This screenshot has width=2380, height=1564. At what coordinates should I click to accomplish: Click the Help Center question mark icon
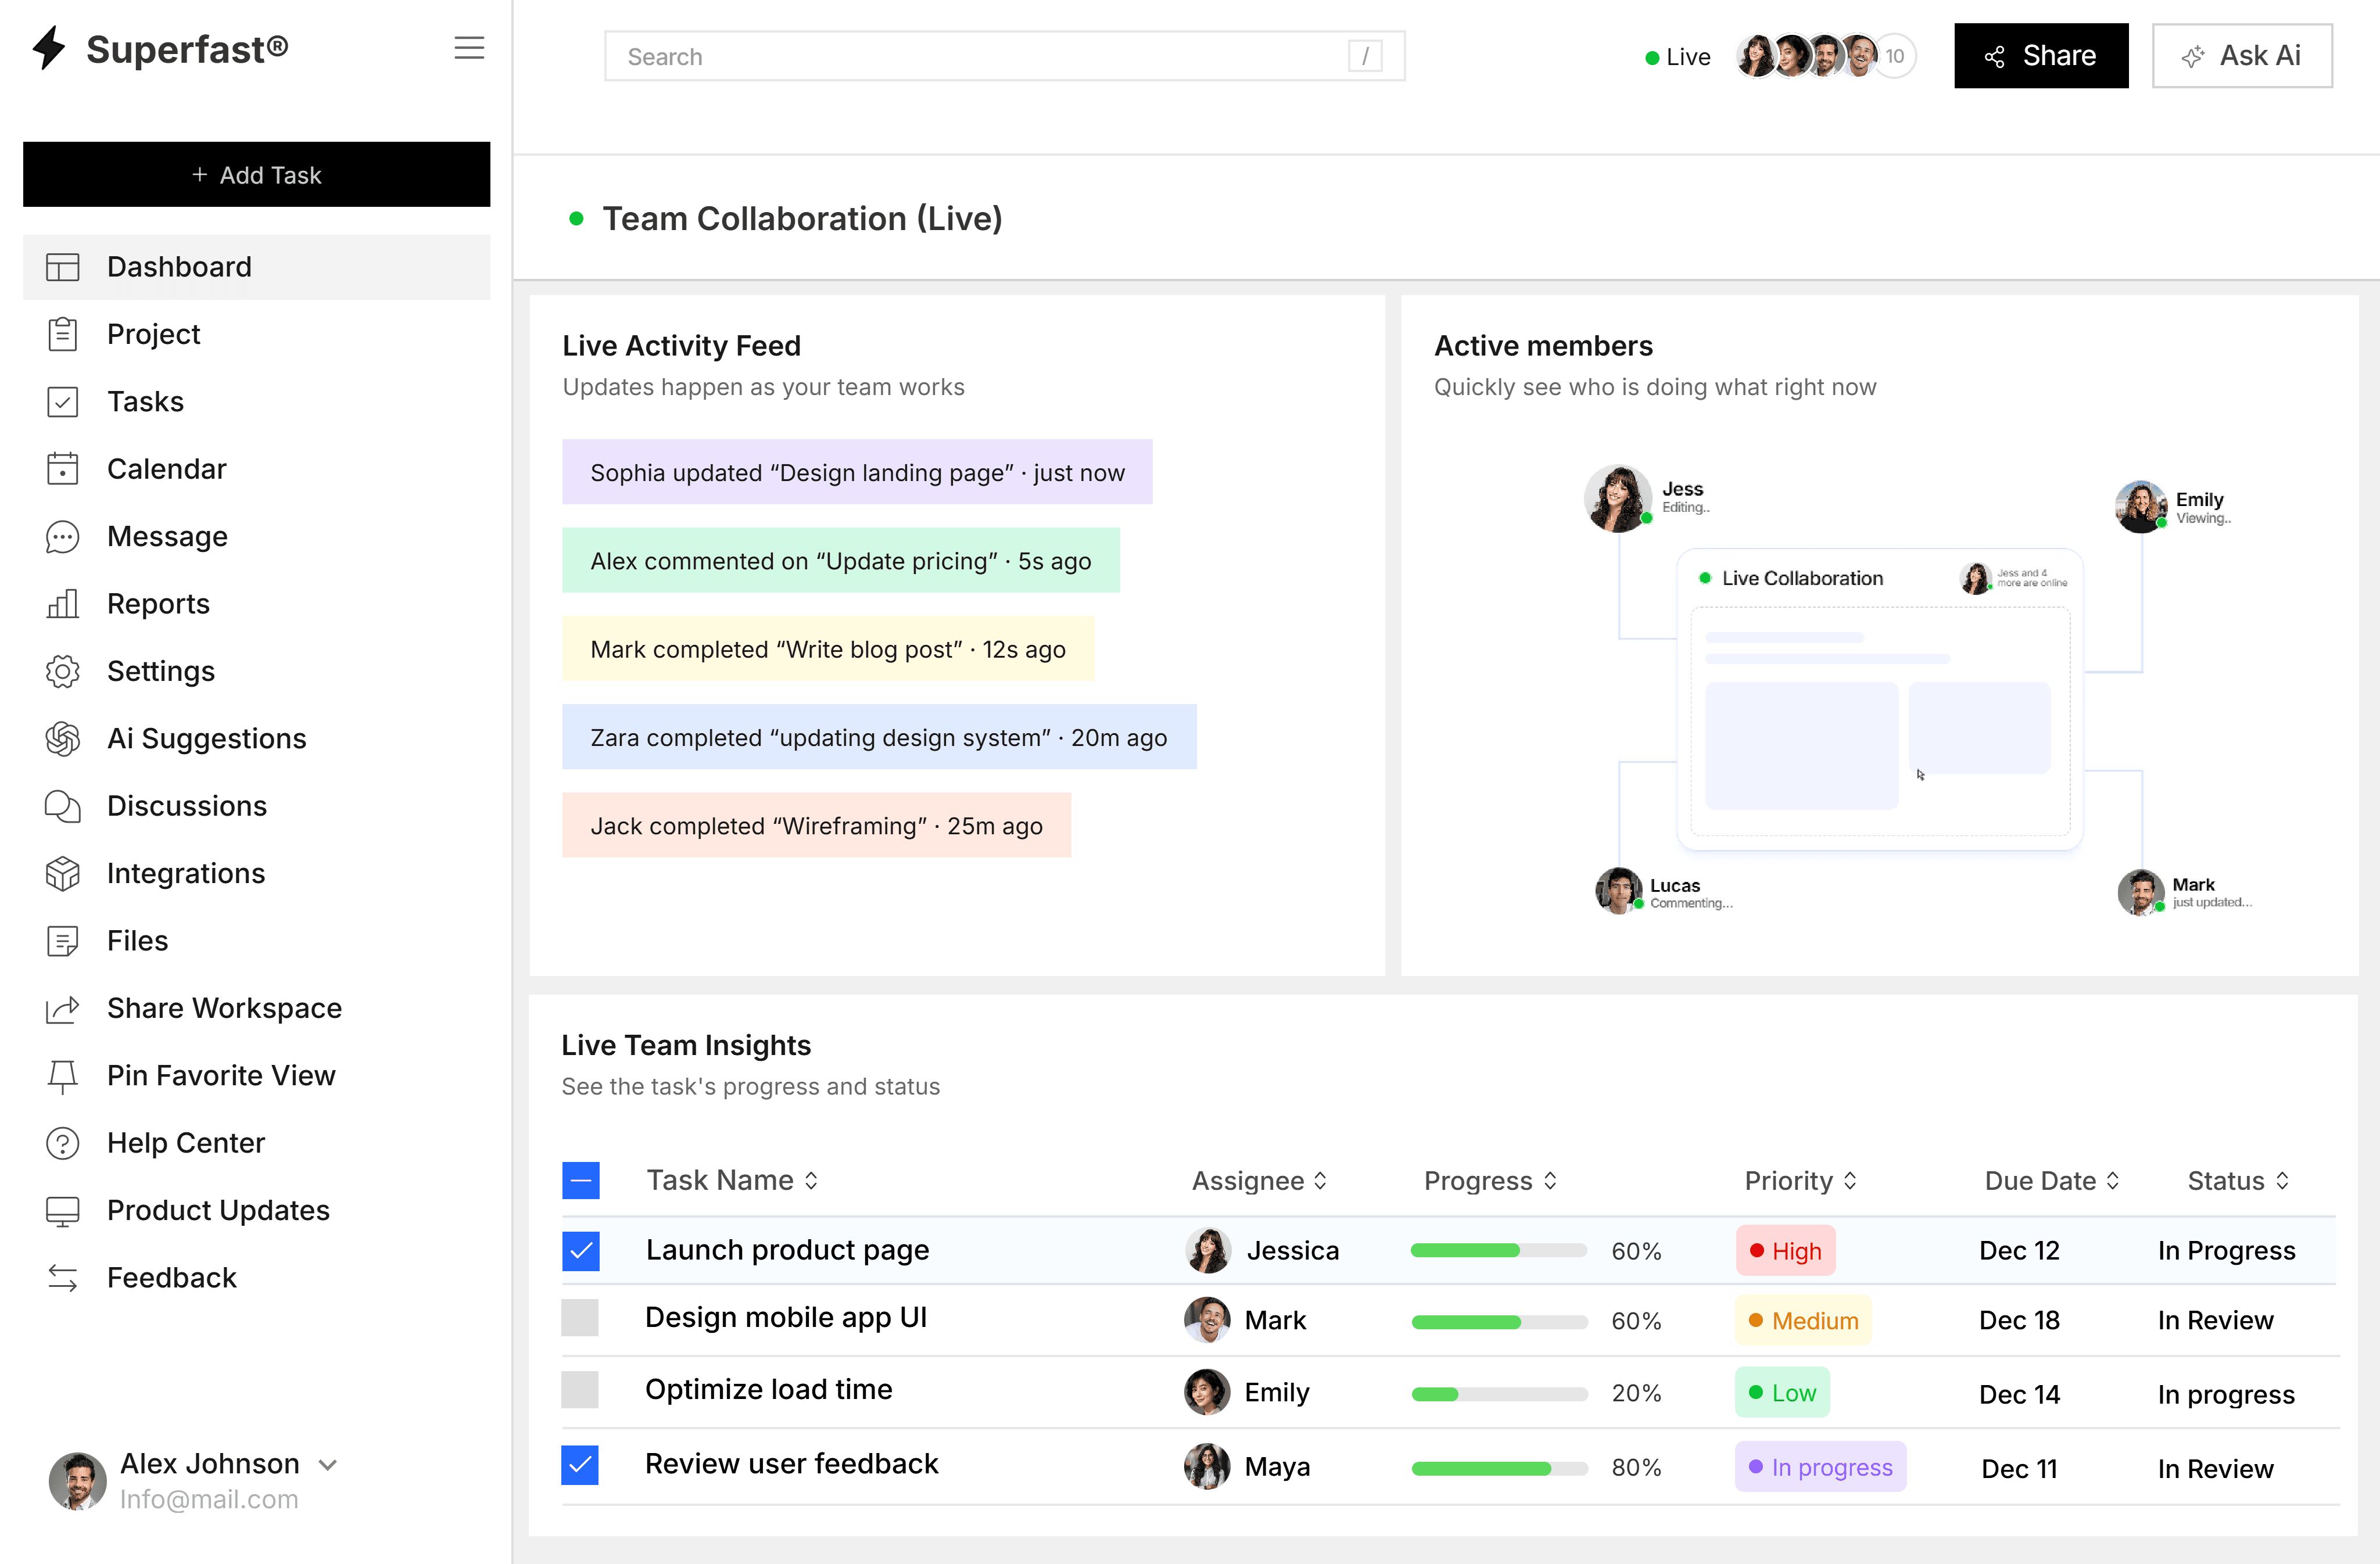62,1143
